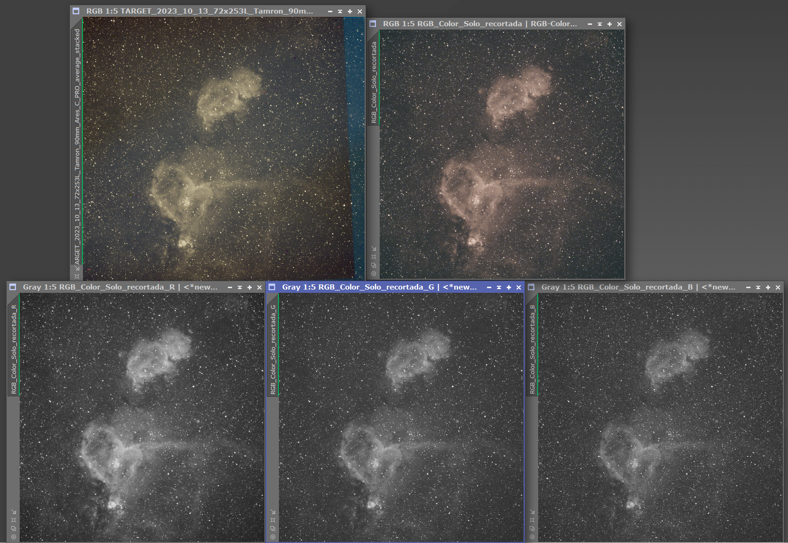Click the grayscale image in the recortada_B window
This screenshot has height=543, width=788.
click(660, 417)
